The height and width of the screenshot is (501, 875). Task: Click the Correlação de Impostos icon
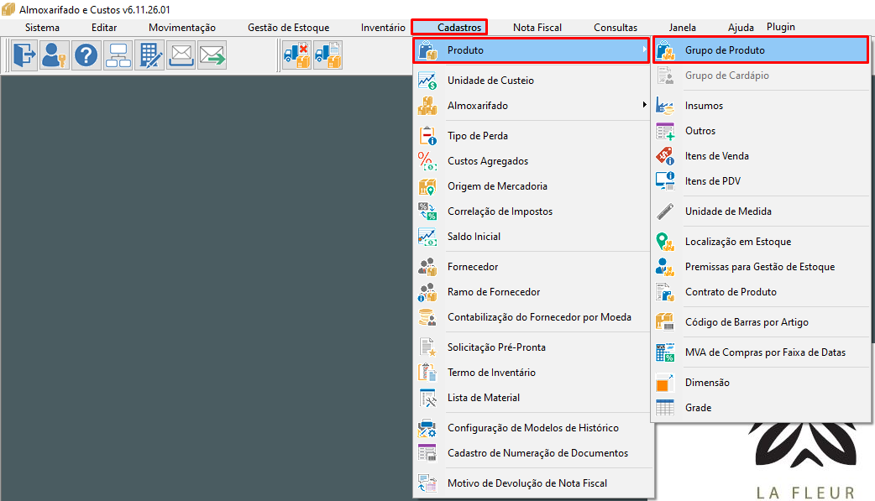point(427,211)
